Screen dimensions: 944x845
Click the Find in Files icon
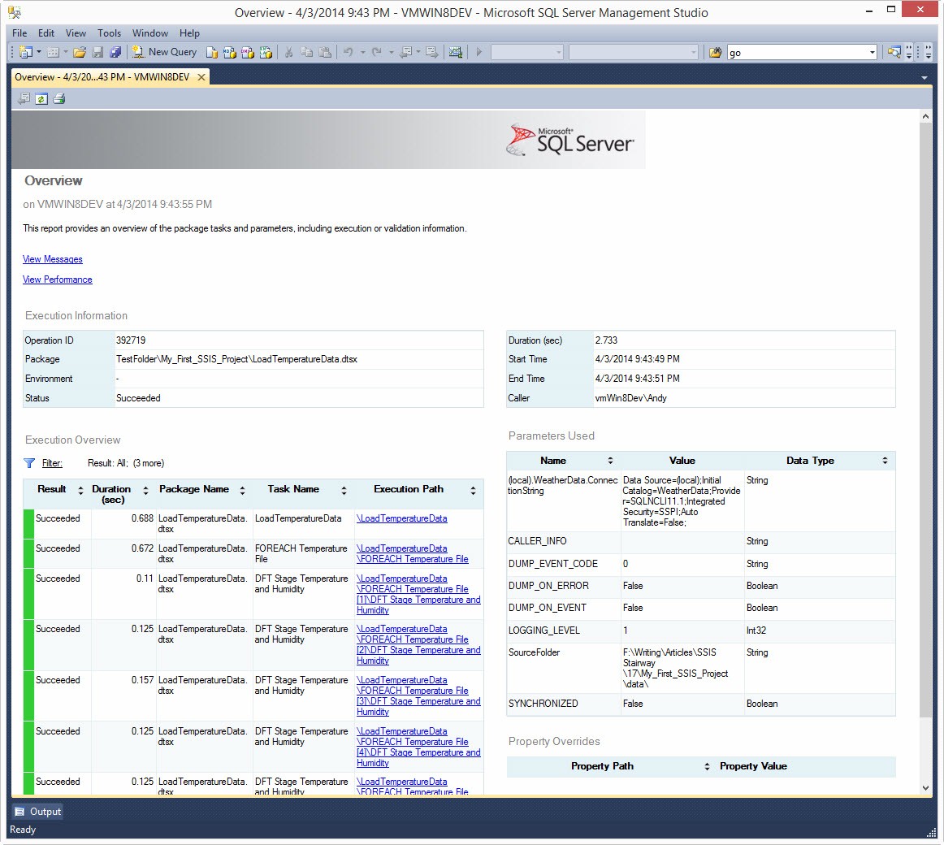[715, 52]
